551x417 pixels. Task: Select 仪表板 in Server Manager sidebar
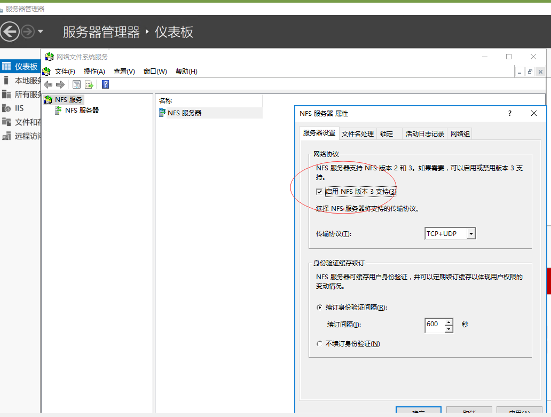coord(20,66)
